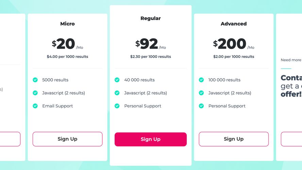Click checkmark icon next to Email Support
302x170 pixels.
[x=35, y=106]
